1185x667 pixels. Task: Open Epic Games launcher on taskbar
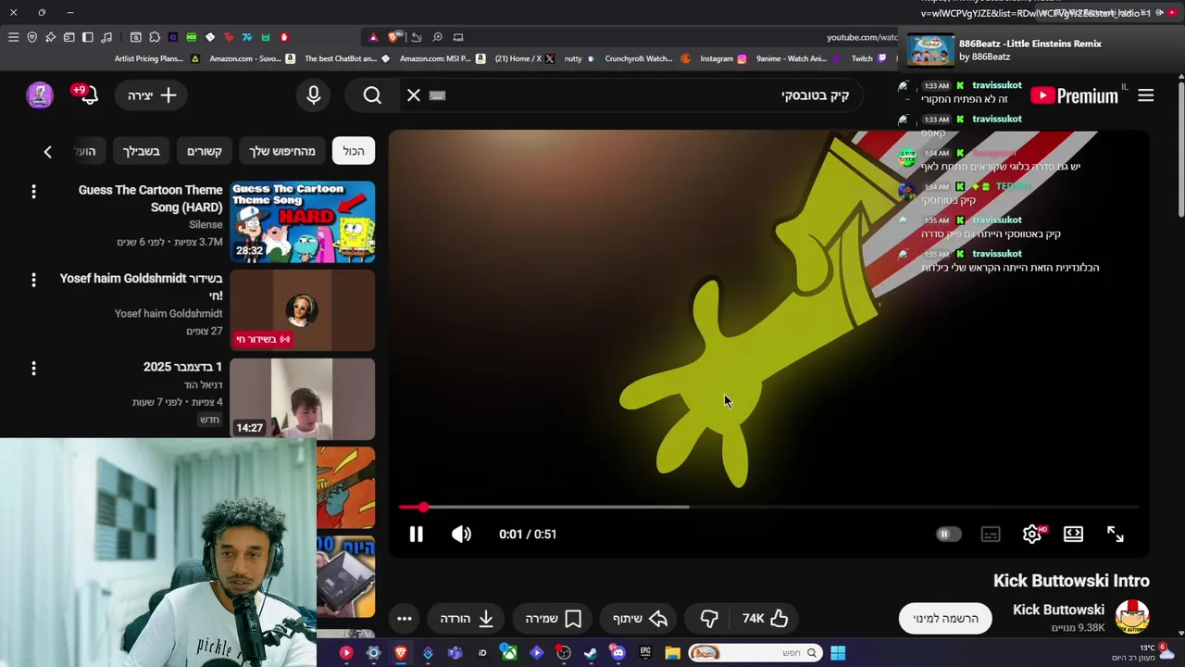click(644, 653)
